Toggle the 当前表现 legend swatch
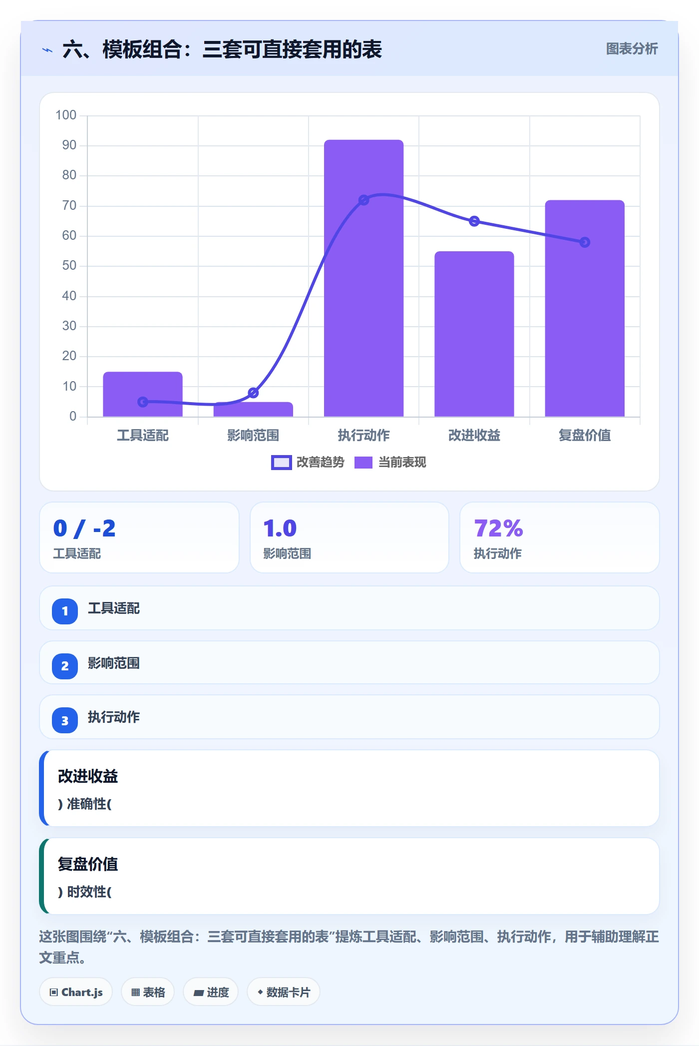This screenshot has width=699, height=1046. coord(363,463)
